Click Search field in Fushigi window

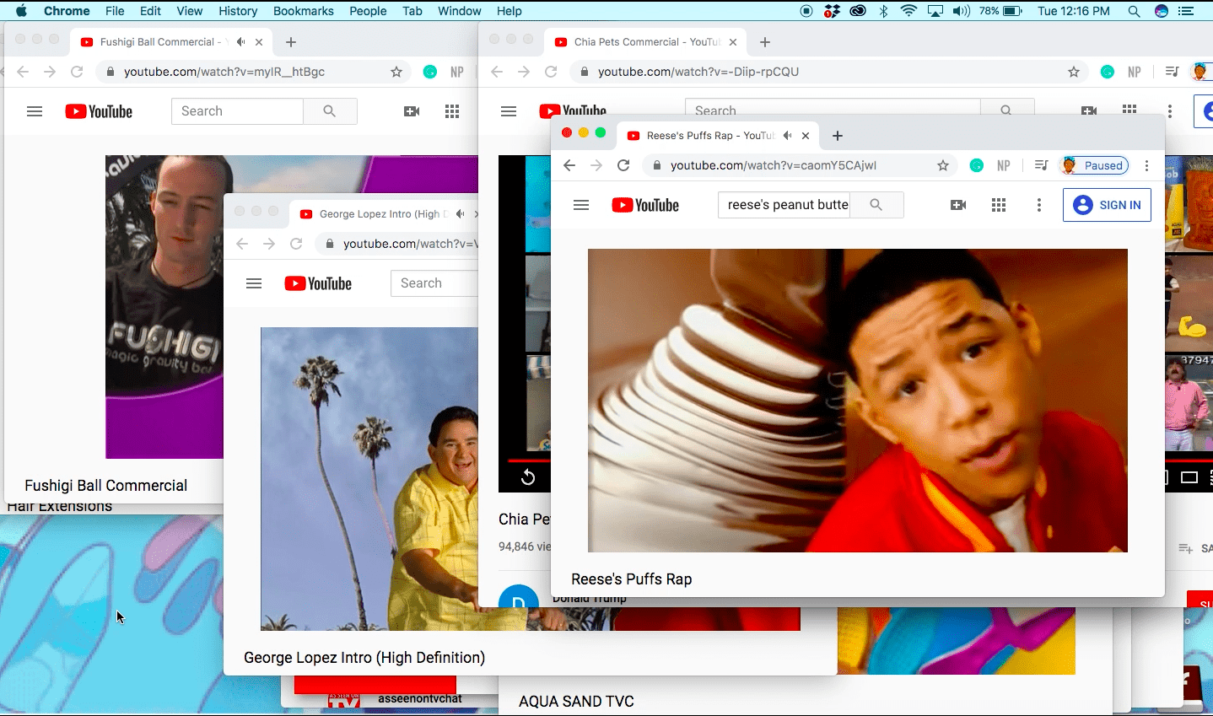[x=237, y=111]
